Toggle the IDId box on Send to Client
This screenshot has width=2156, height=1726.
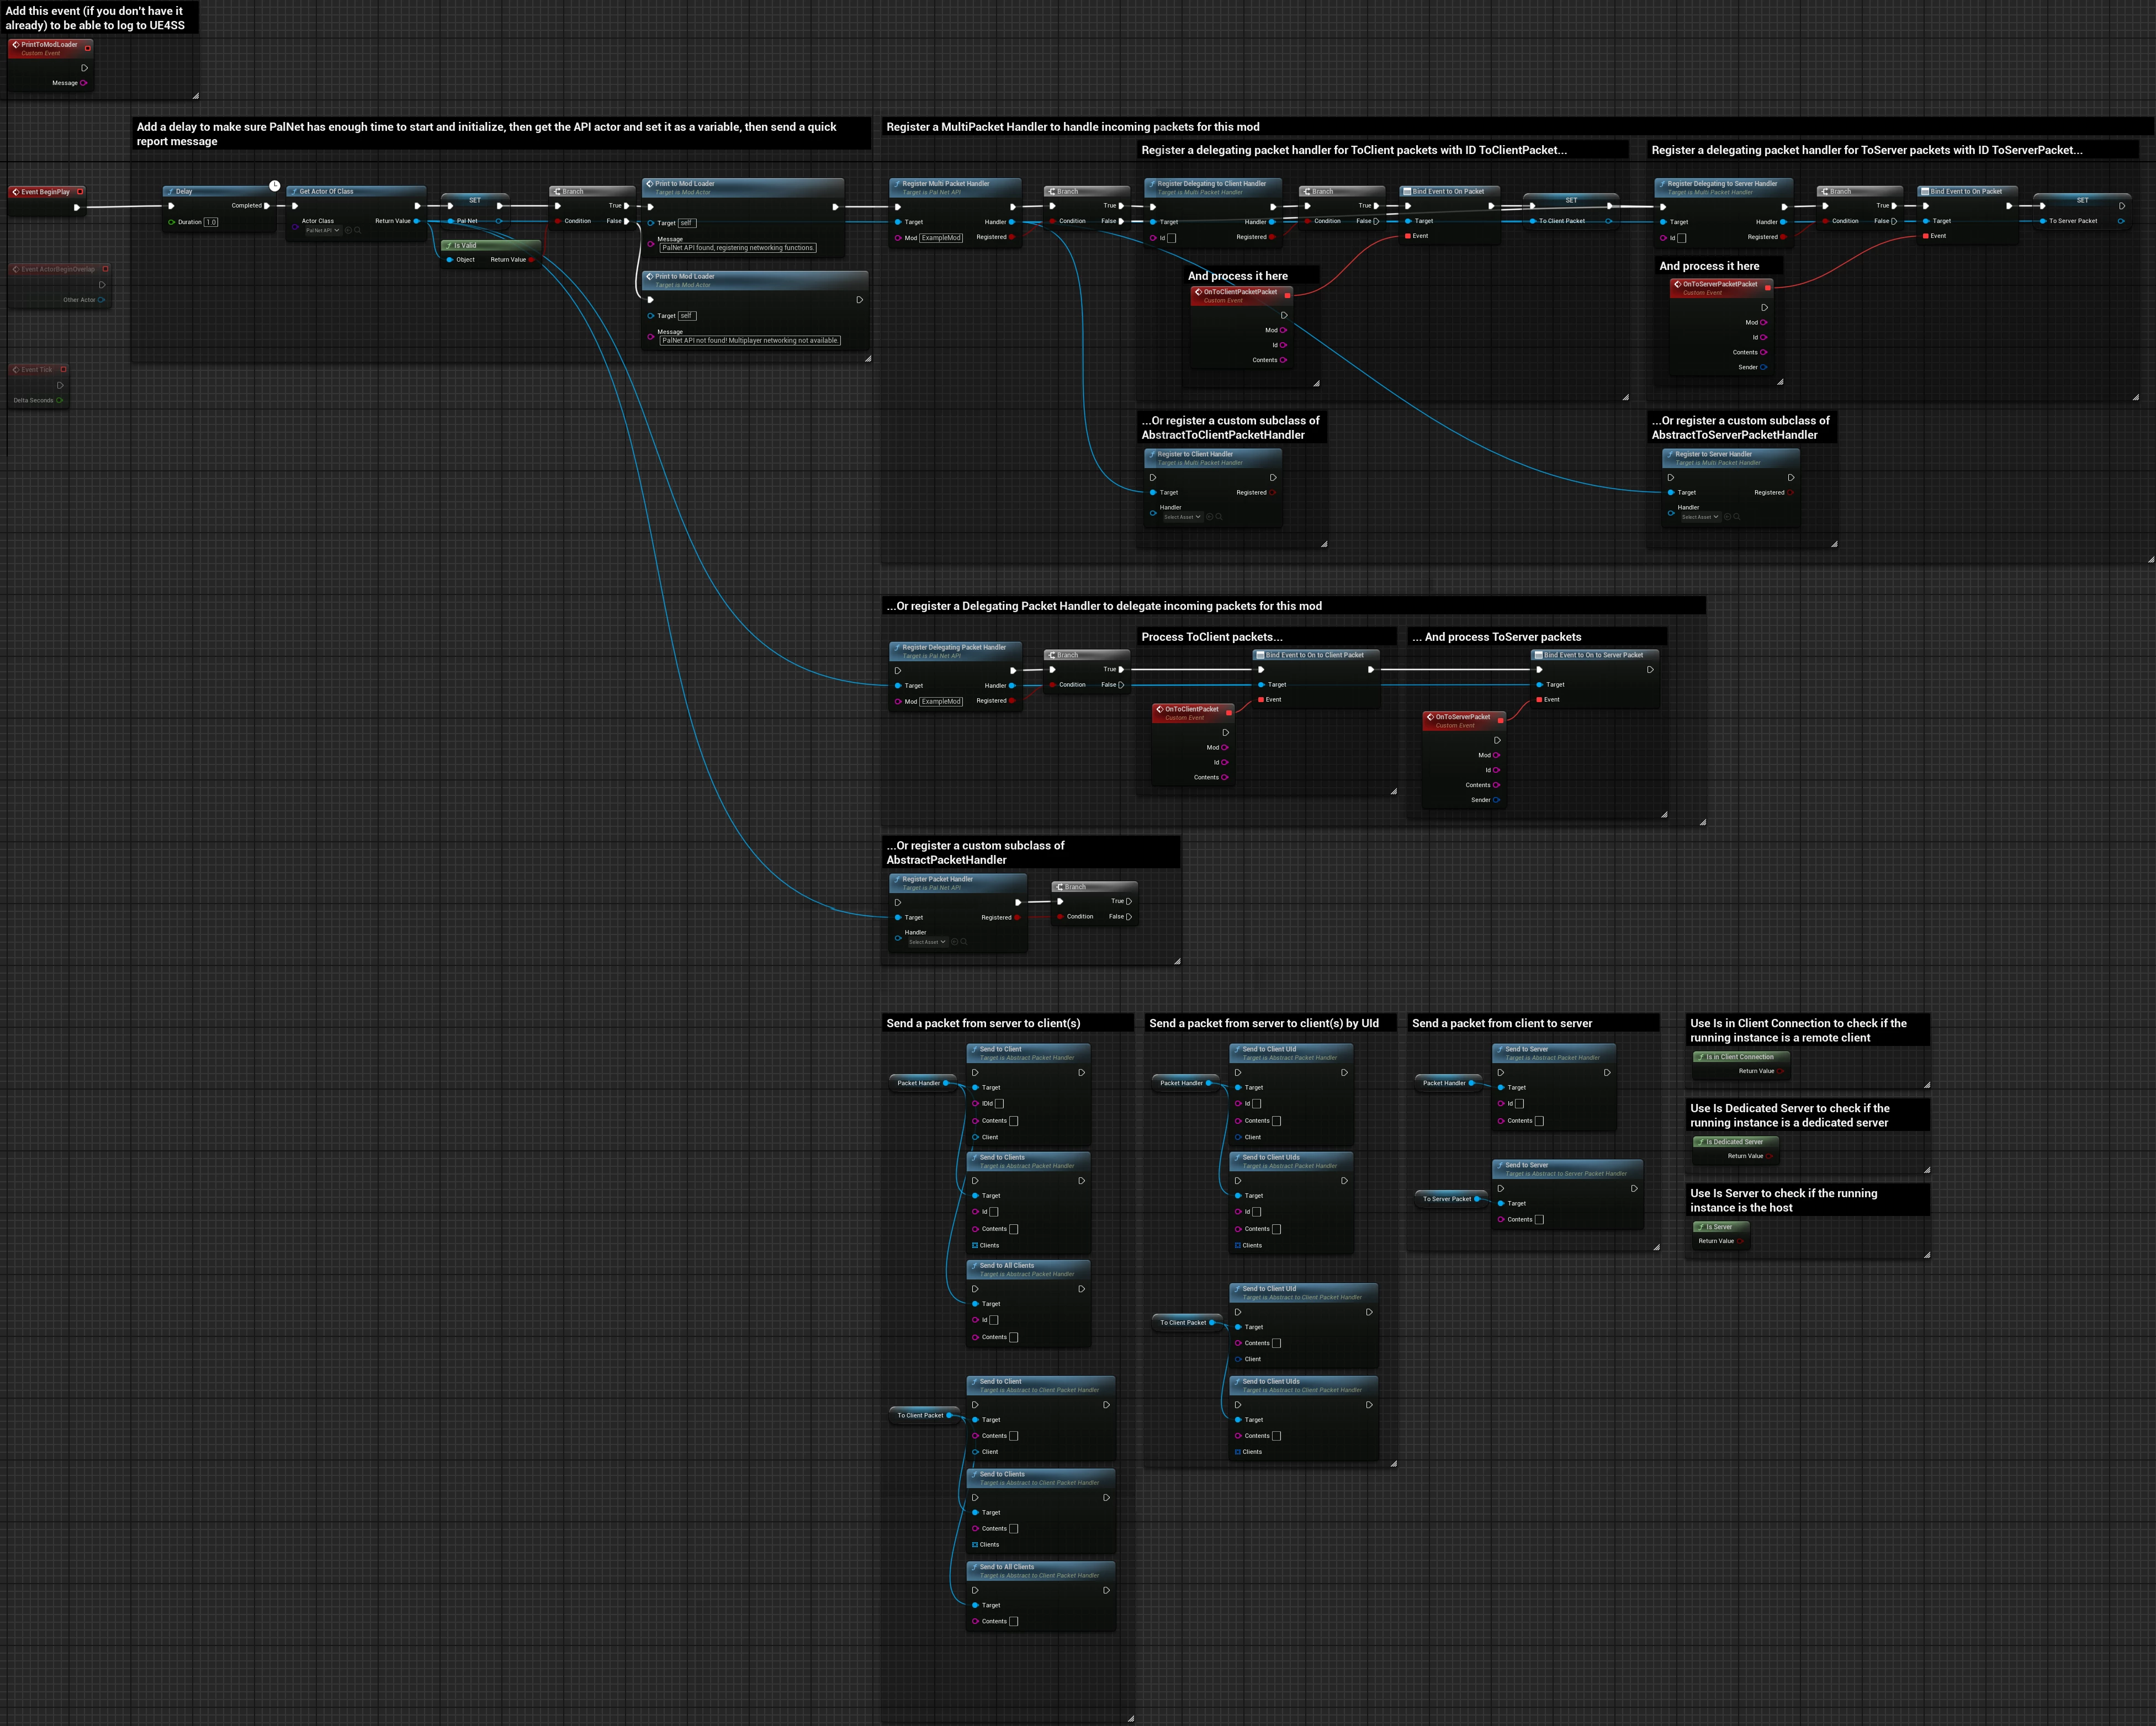click(x=999, y=1104)
